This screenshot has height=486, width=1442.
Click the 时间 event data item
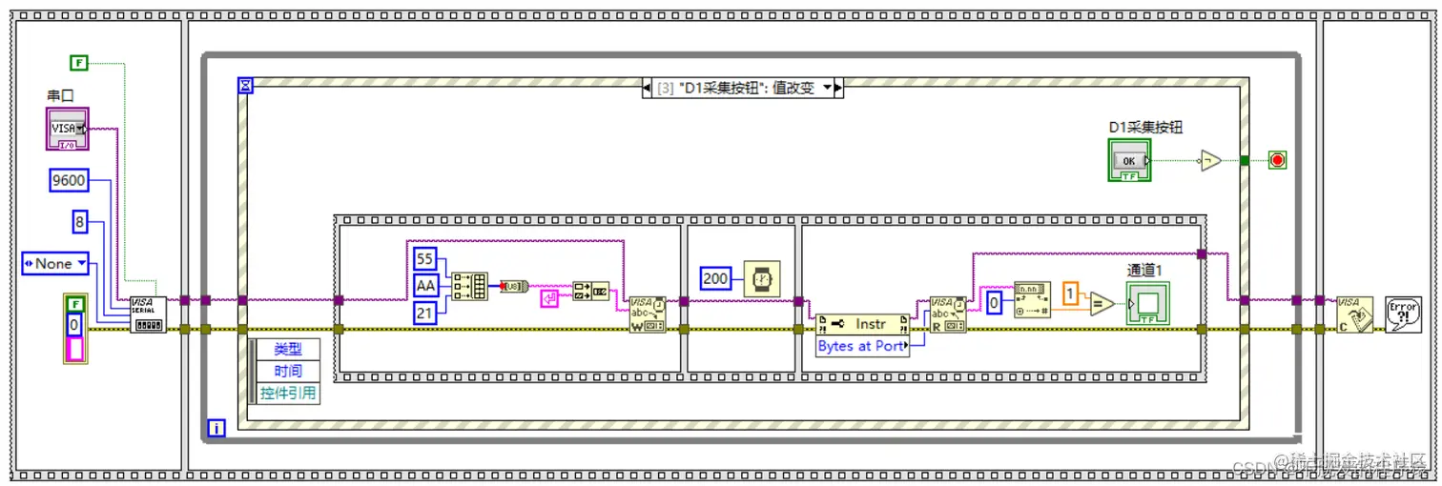coord(287,371)
